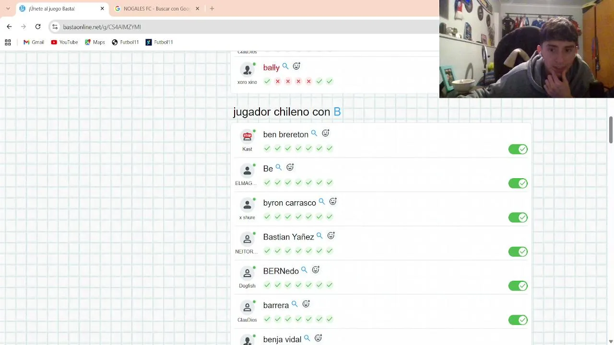Click the answer text 'barrera'
The height and width of the screenshot is (345, 614).
pos(276,306)
